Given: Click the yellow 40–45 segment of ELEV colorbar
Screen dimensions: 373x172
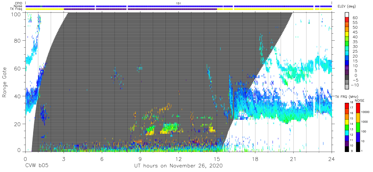Looking at the screenshot, I should [347, 34].
